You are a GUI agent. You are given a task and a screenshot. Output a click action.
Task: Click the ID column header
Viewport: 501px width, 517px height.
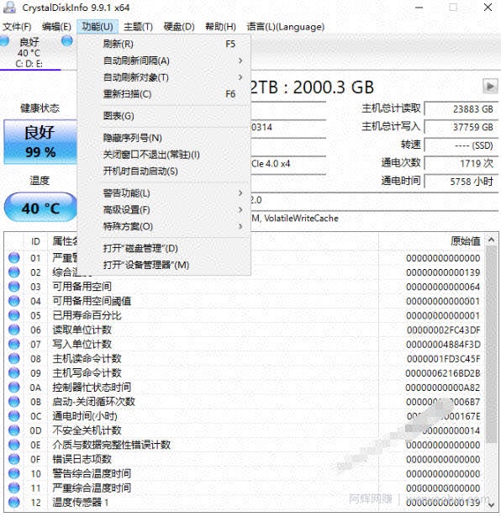pyautogui.click(x=35, y=241)
